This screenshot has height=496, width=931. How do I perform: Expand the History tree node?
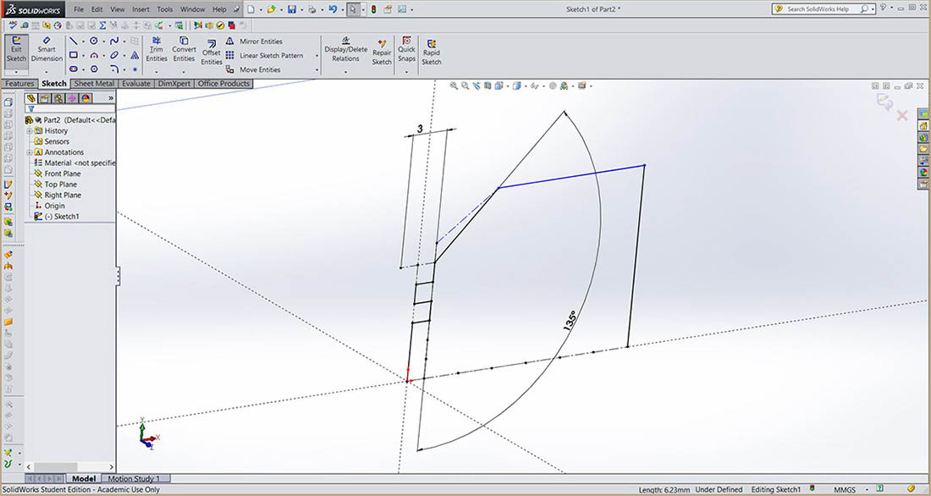click(29, 130)
